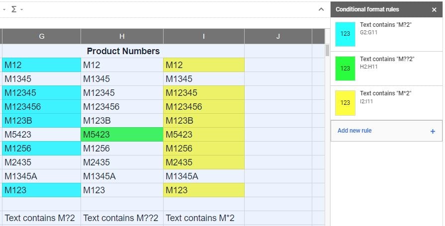Open the Text contains "M?2" rule
The width and height of the screenshot is (445, 226).
(x=386, y=34)
